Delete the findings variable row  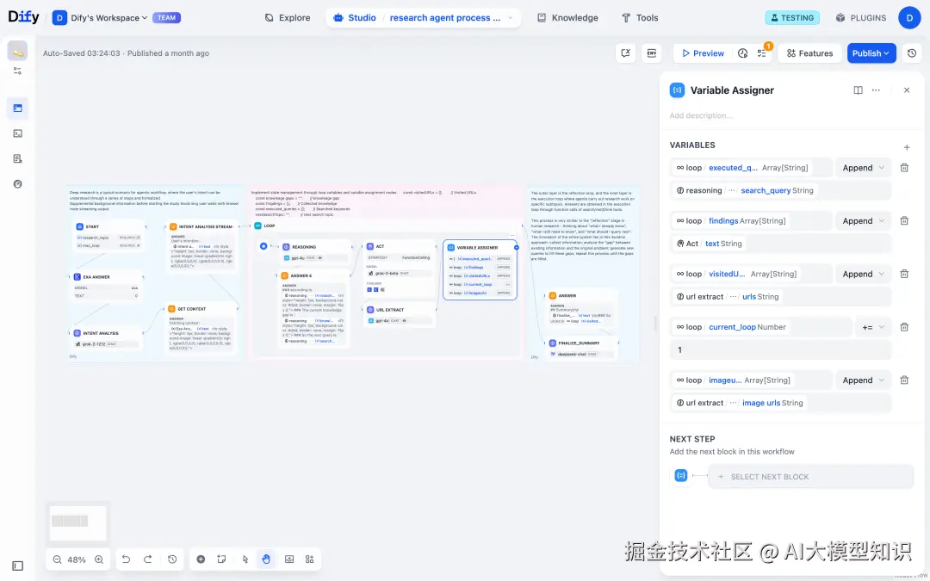coord(904,220)
